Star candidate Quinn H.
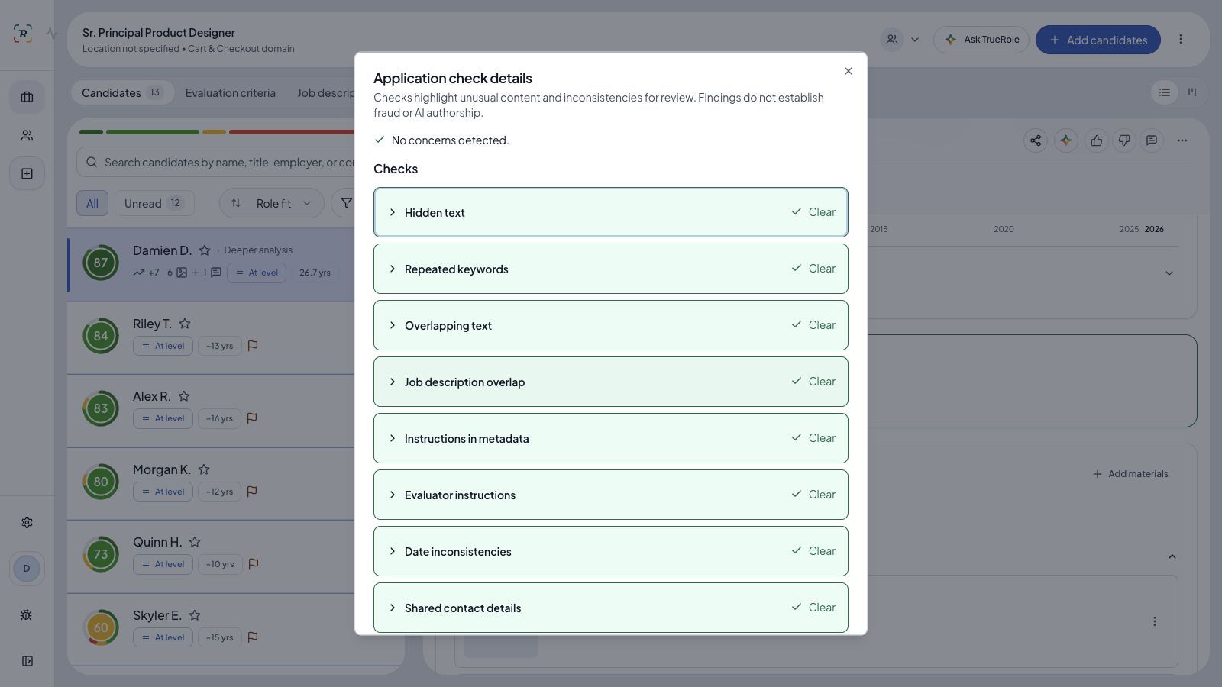Screen dimensions: 1222x687 pyautogui.click(x=194, y=542)
